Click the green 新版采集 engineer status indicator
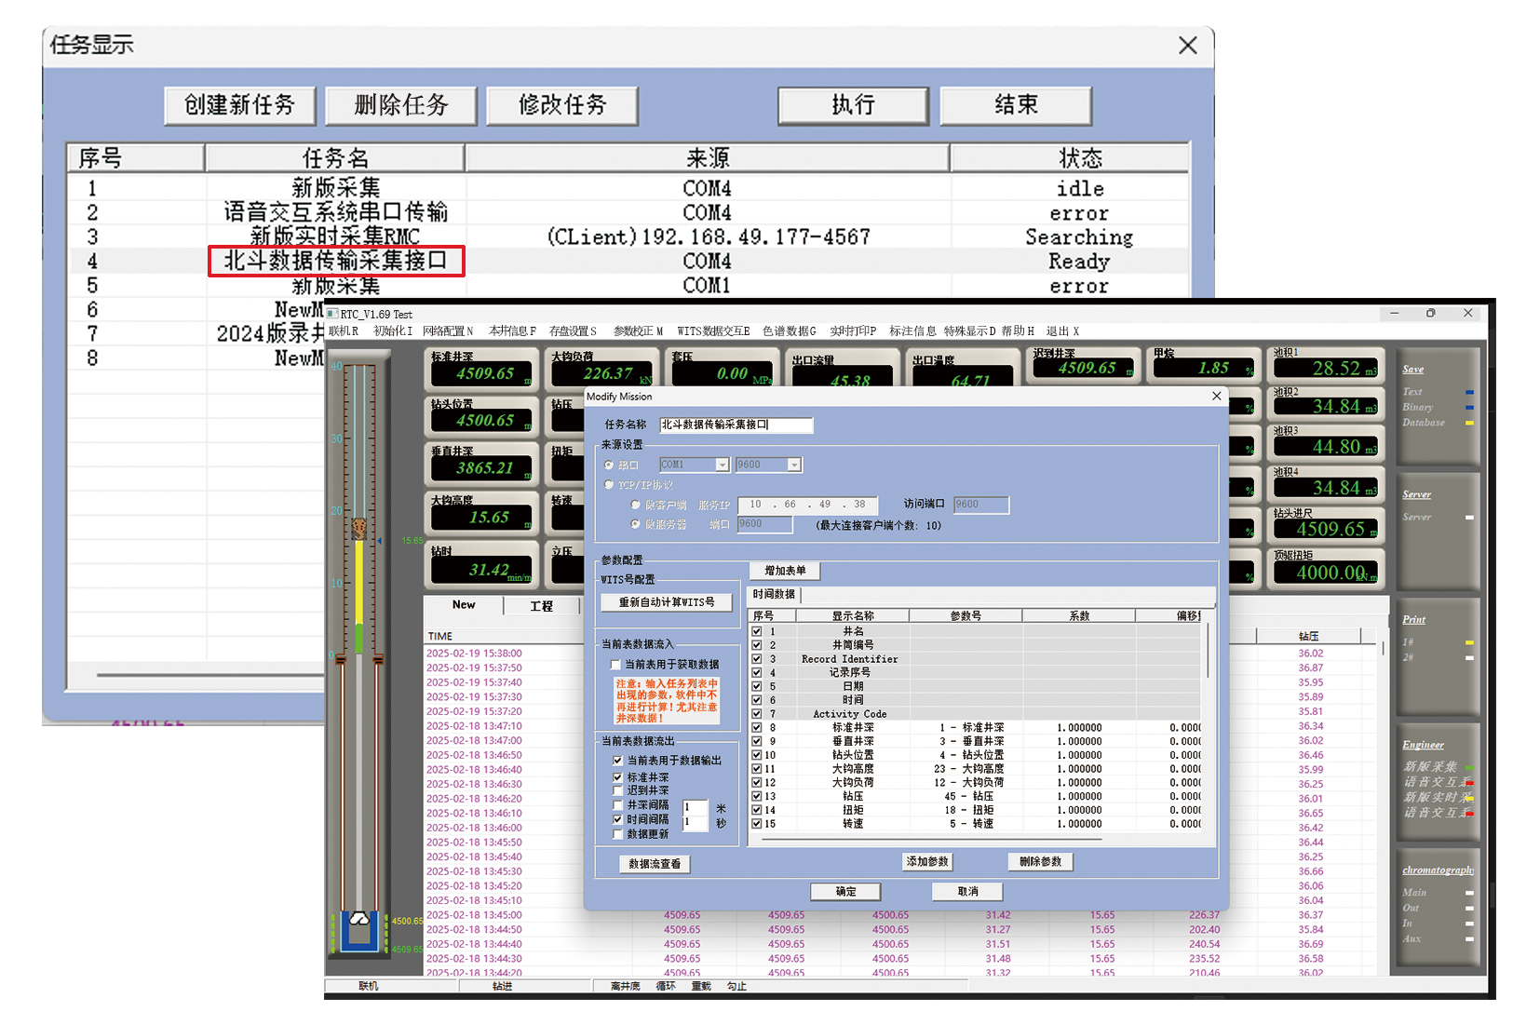Viewport: 1540px width, 1025px height. coord(1469,767)
